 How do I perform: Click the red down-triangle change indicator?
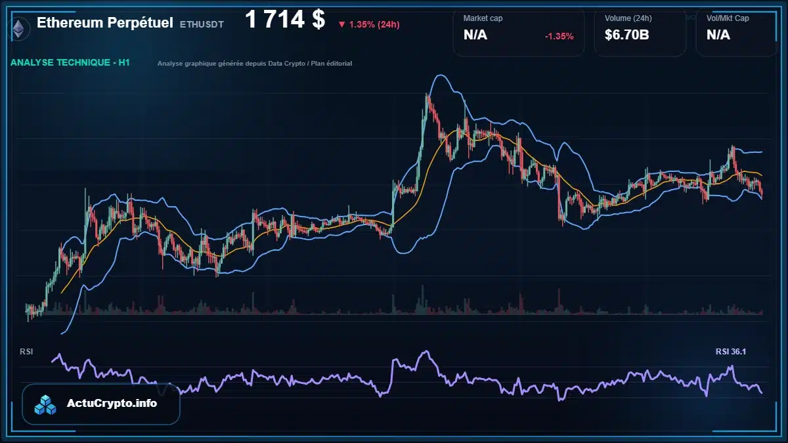pos(341,25)
